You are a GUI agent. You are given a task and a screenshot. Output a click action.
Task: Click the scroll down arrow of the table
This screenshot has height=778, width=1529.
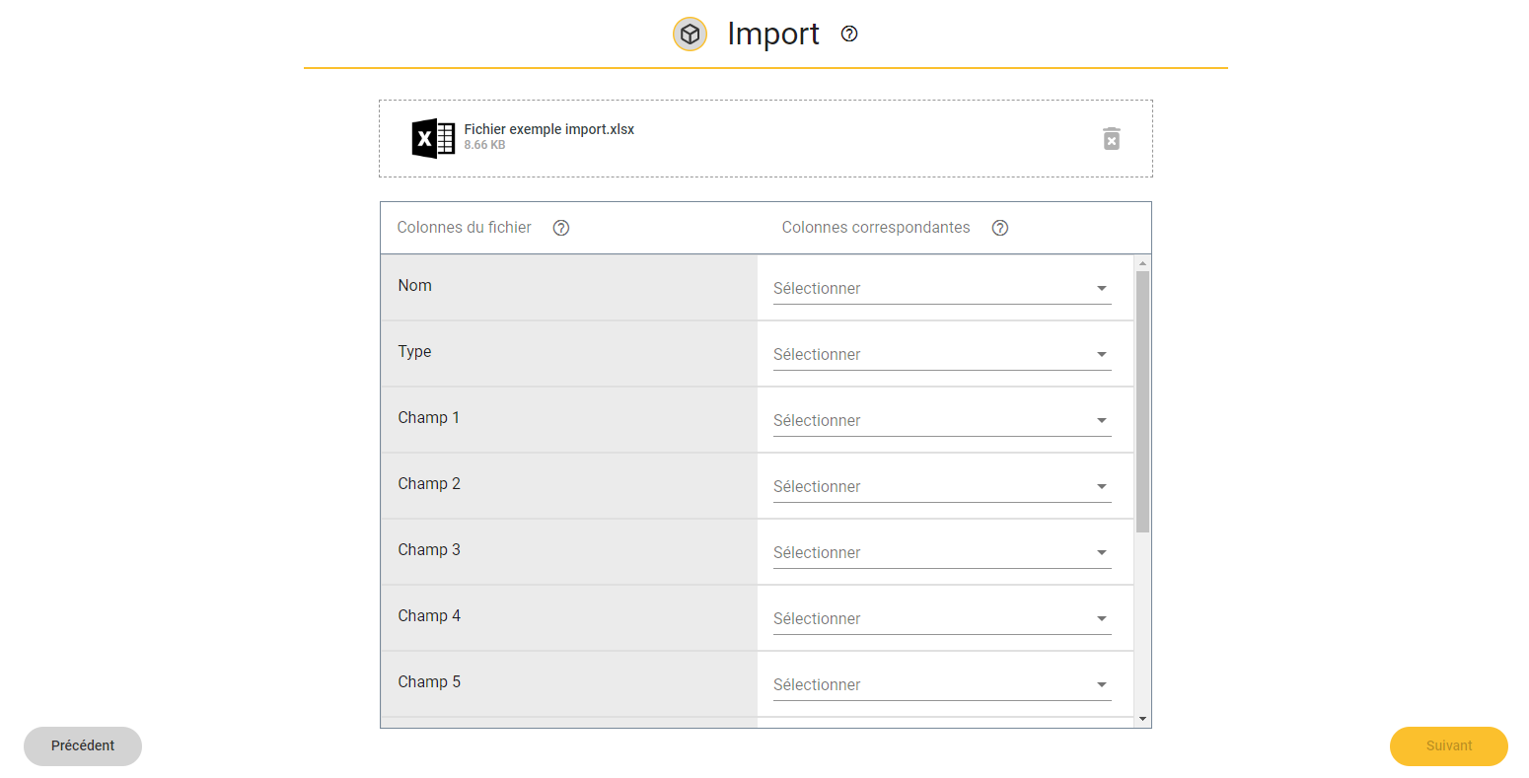1142,719
